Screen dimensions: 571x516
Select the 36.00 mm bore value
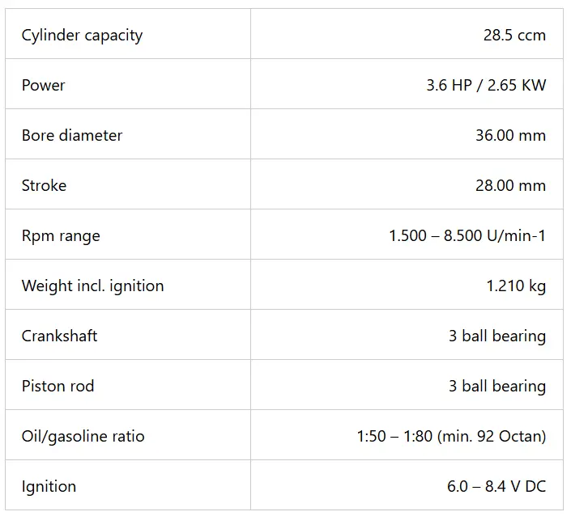coord(510,135)
